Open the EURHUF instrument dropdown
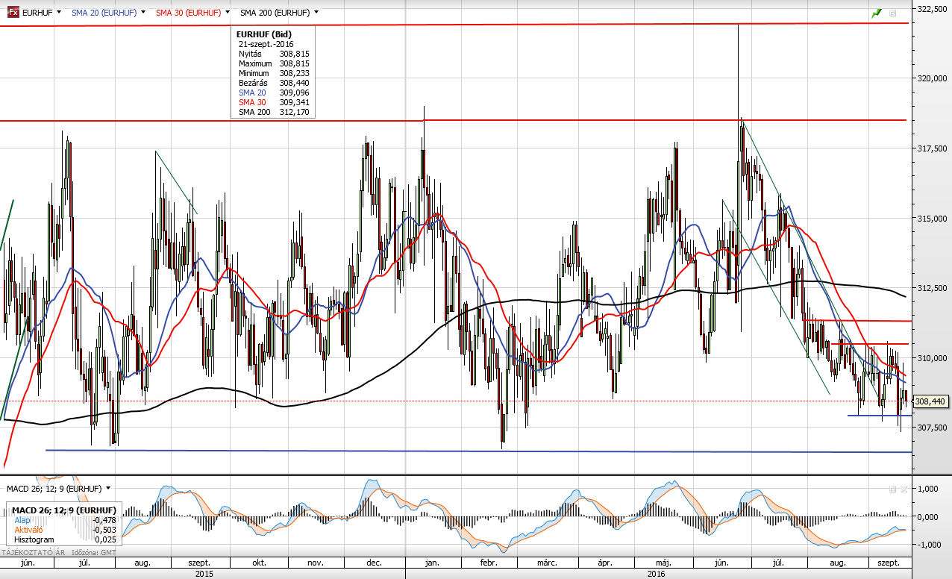The image size is (952, 579). (x=57, y=13)
